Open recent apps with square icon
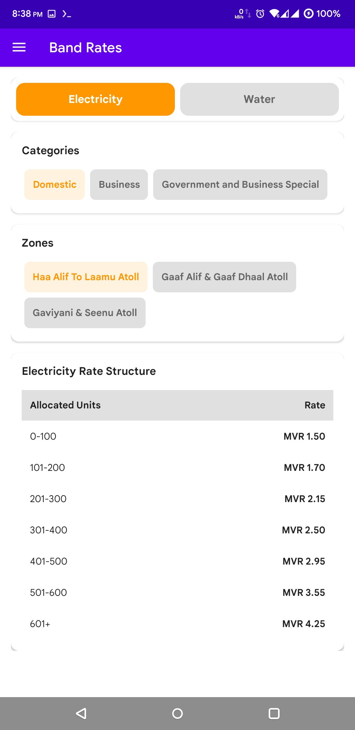 point(274,713)
